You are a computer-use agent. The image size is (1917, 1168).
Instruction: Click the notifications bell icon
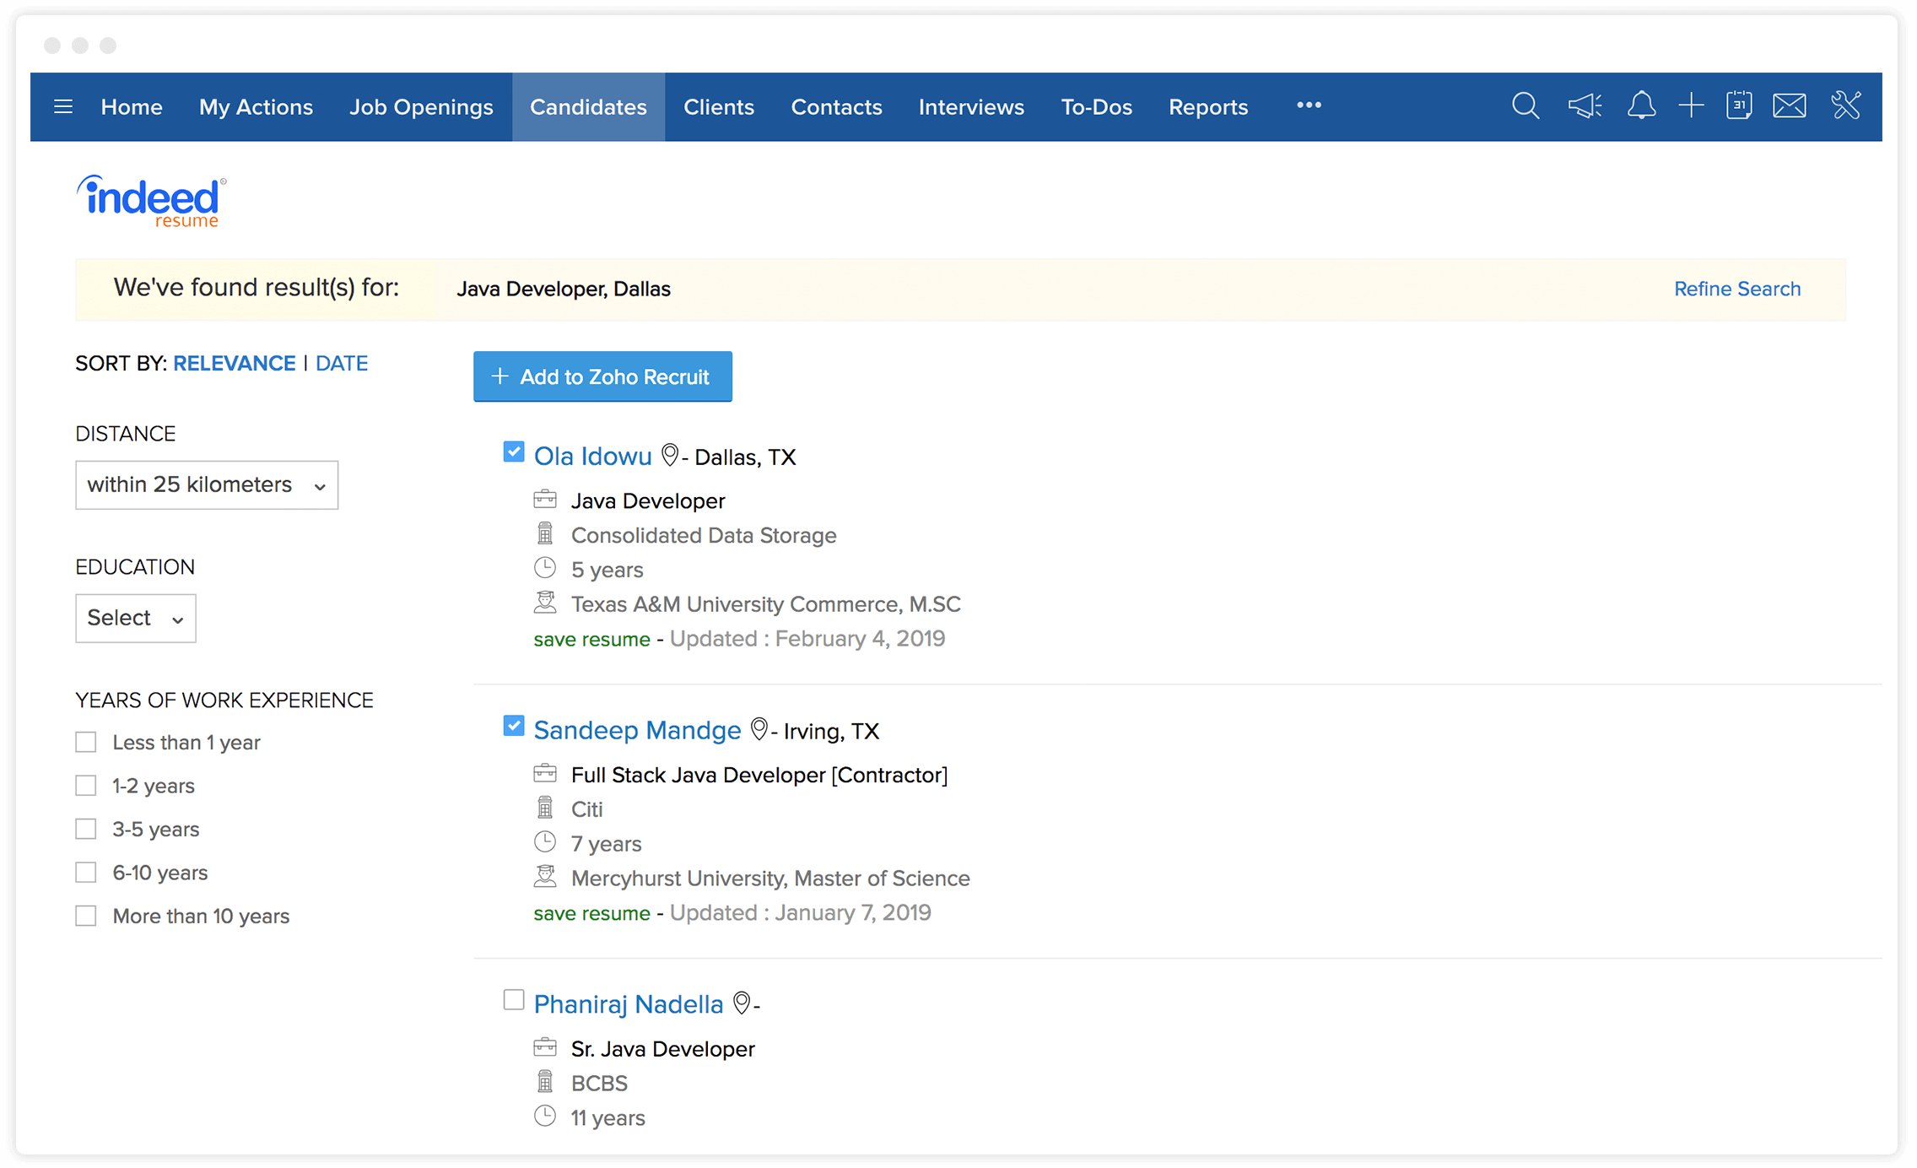coord(1638,107)
